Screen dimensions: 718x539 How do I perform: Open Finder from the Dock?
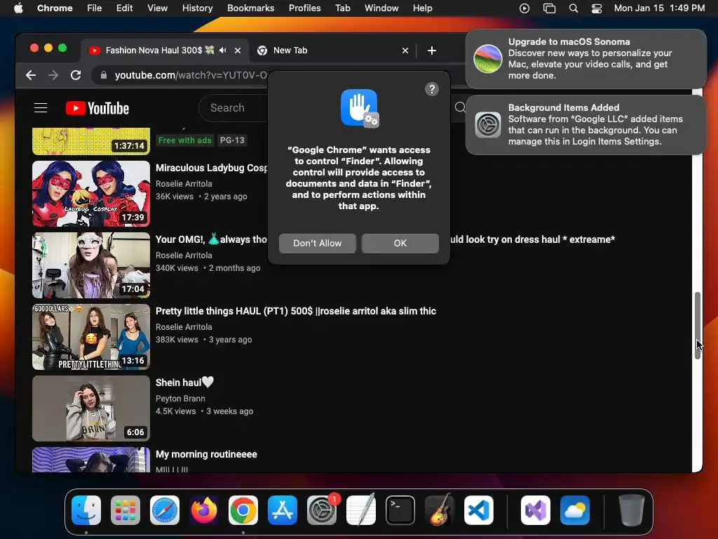[x=86, y=510]
